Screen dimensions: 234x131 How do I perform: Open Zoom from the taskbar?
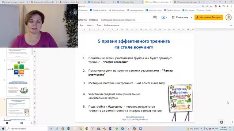coord(140,128)
